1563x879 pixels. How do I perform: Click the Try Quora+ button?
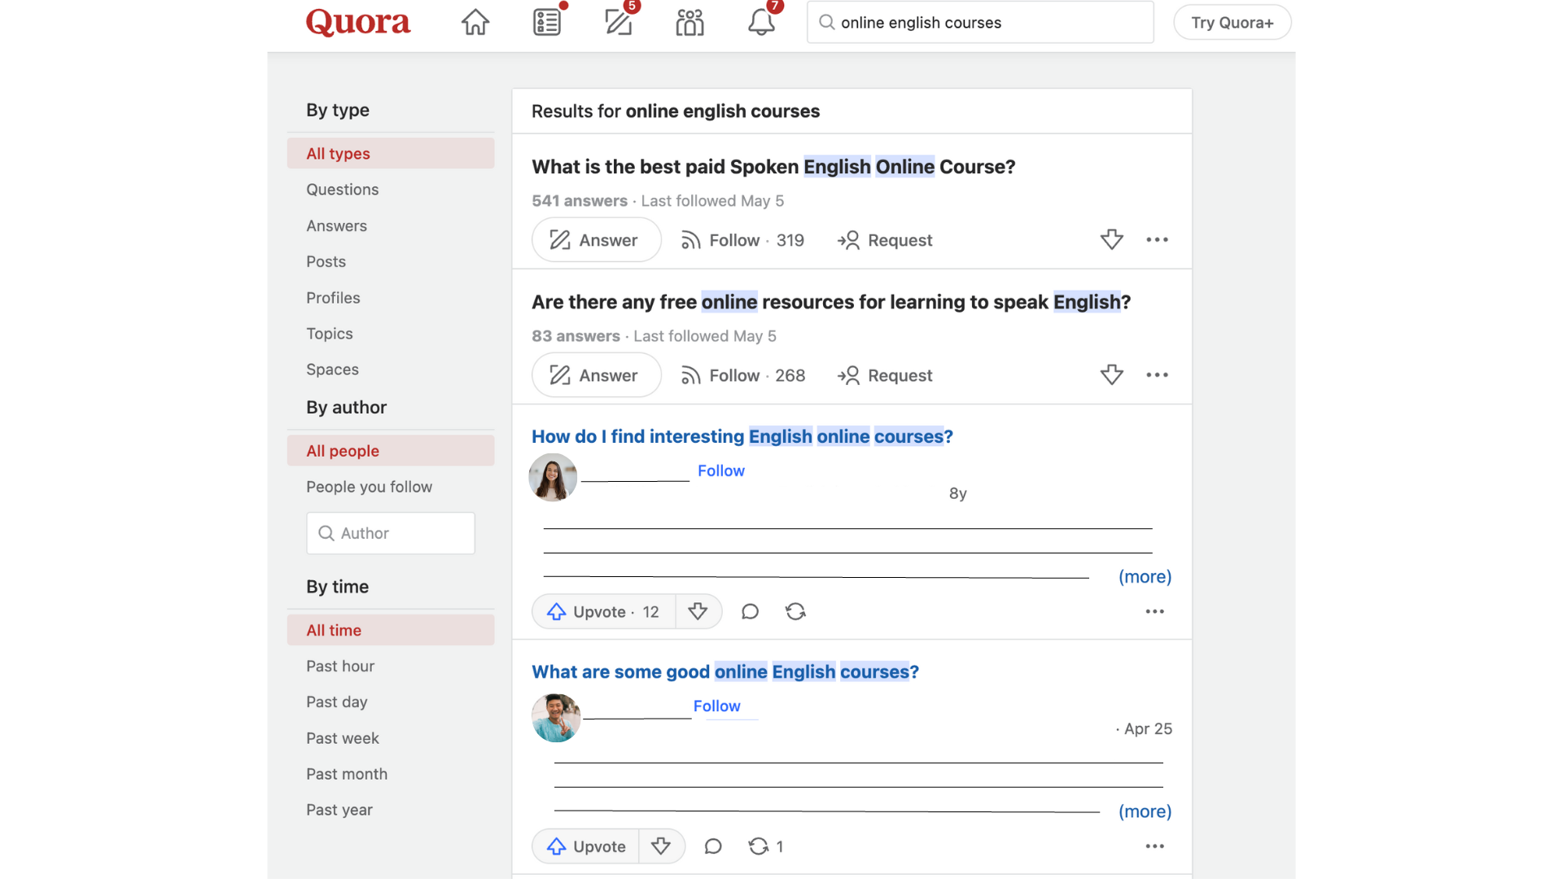tap(1231, 22)
